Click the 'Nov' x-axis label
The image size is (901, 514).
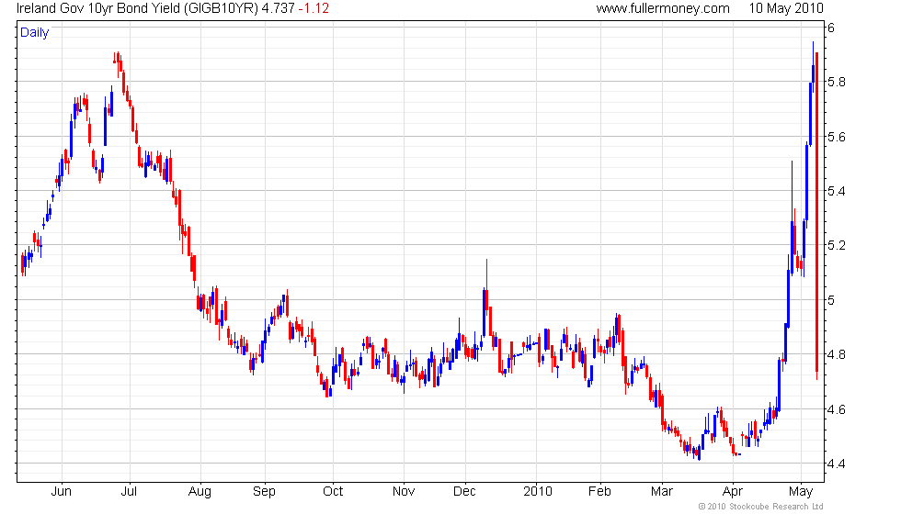pyautogui.click(x=404, y=492)
